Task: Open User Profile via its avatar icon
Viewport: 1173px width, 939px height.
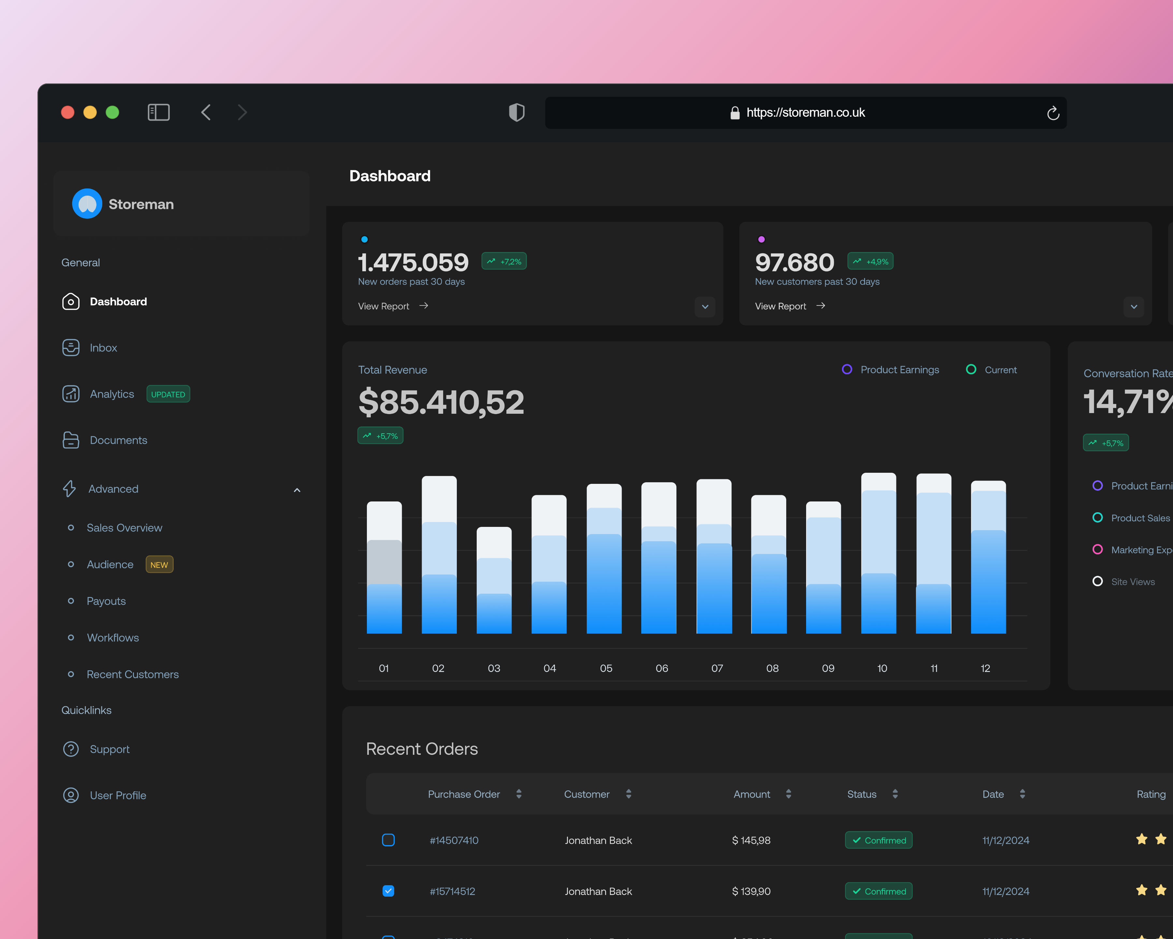Action: pos(71,795)
